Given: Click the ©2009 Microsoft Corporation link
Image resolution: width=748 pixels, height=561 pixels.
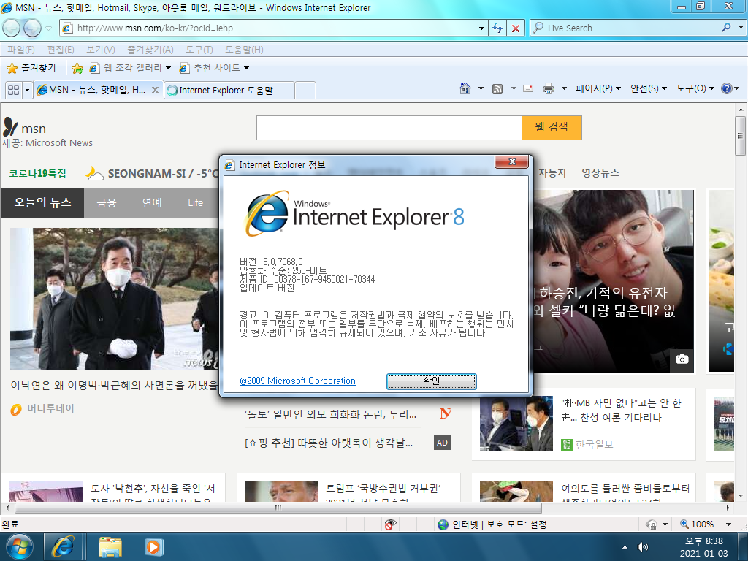Looking at the screenshot, I should coord(298,381).
